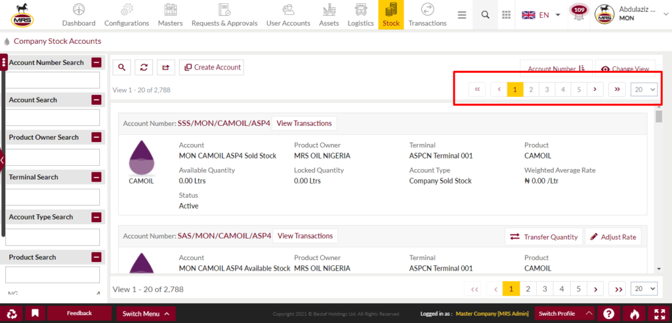Go to the Assets module

[x=329, y=15]
